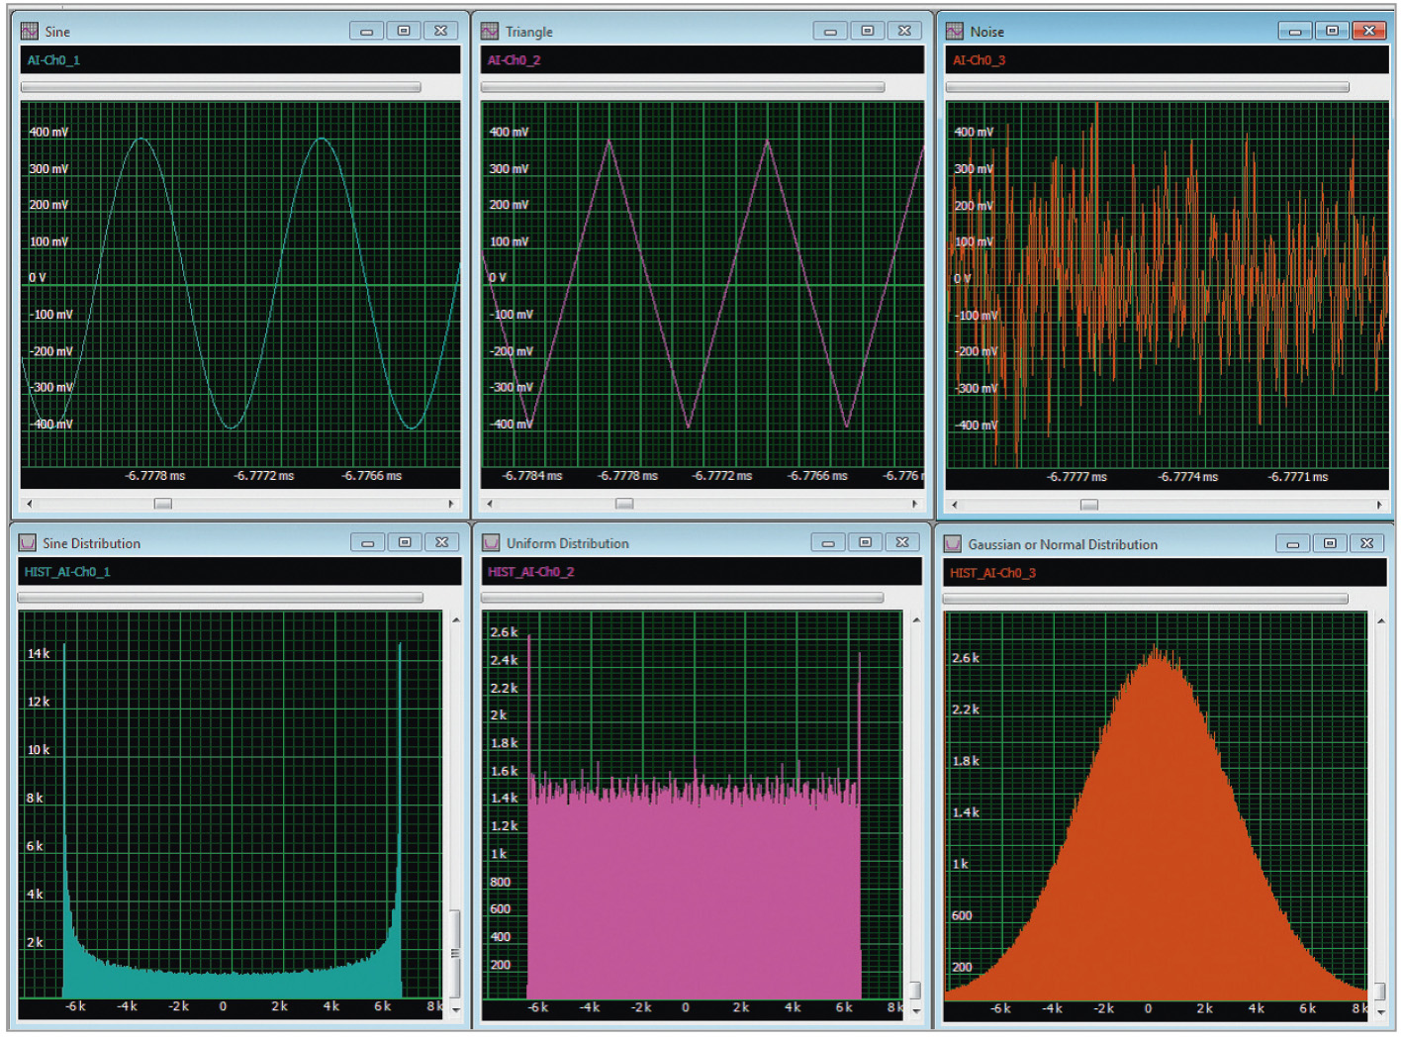1404x1041 pixels.
Task: Minimize the Gaussian or Normal Distribution window
Action: [1292, 544]
